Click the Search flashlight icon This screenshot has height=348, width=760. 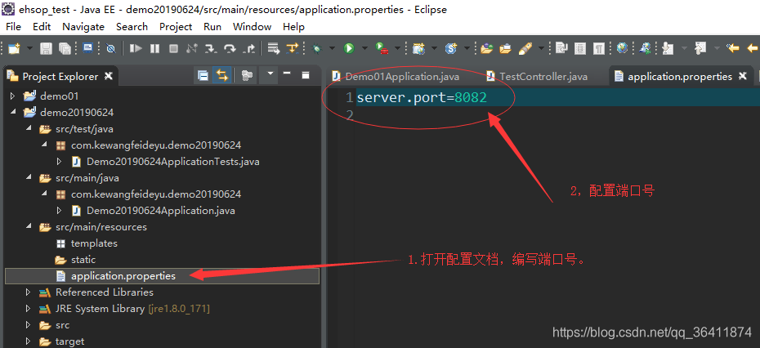pyautogui.click(x=525, y=48)
